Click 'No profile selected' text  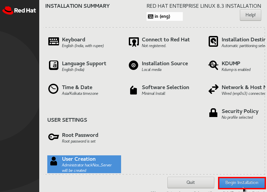(237, 117)
